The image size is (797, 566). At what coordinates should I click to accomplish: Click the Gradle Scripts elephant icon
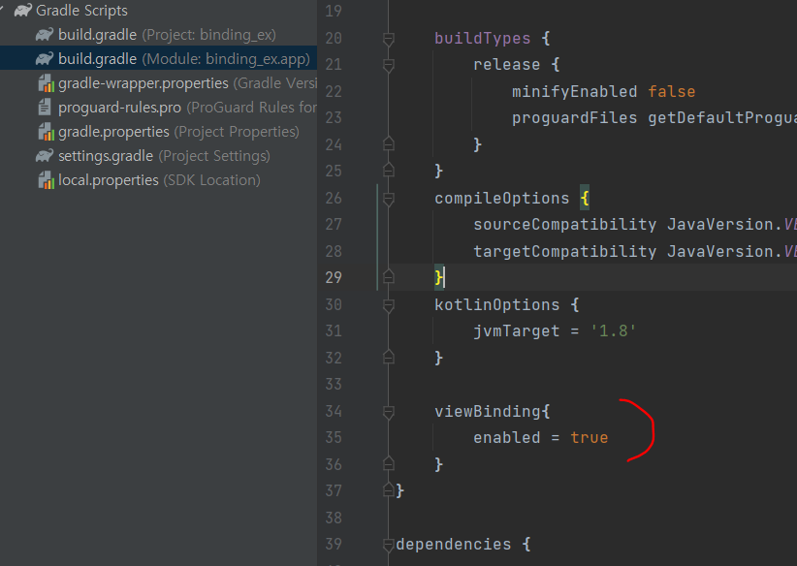[x=22, y=10]
